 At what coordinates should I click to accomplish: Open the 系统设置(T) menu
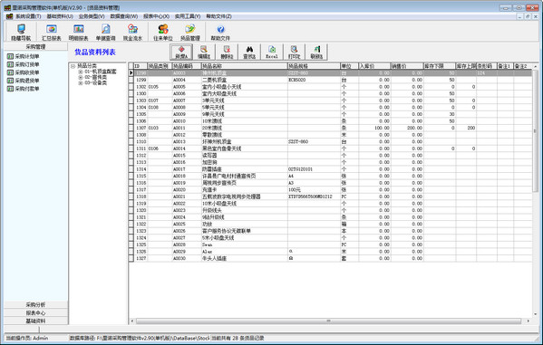[28, 16]
